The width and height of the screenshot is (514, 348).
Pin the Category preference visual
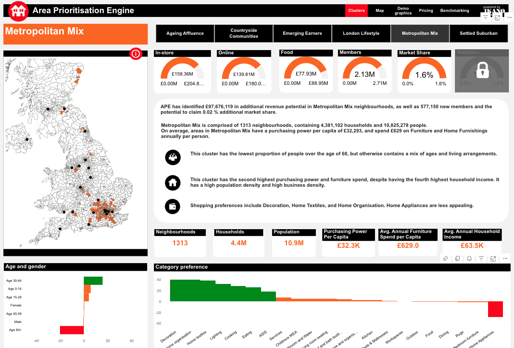click(x=446, y=258)
